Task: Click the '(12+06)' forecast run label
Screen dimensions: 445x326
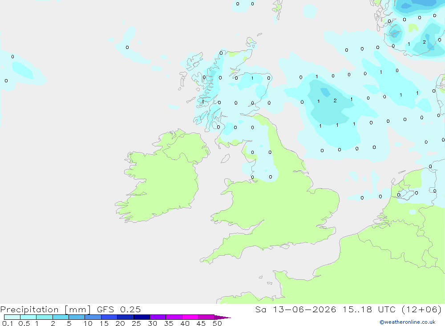Action: point(422,309)
